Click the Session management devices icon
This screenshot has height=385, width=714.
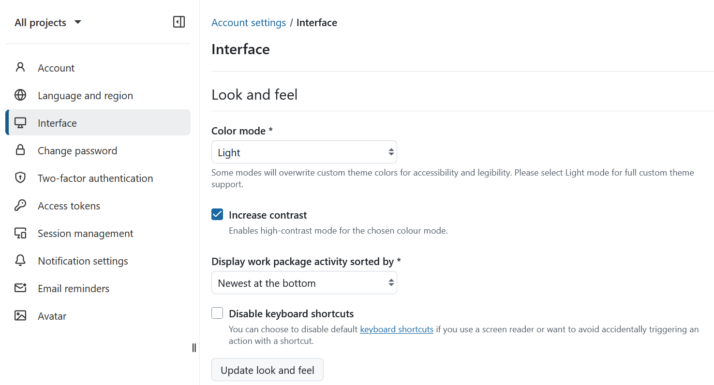tap(20, 233)
